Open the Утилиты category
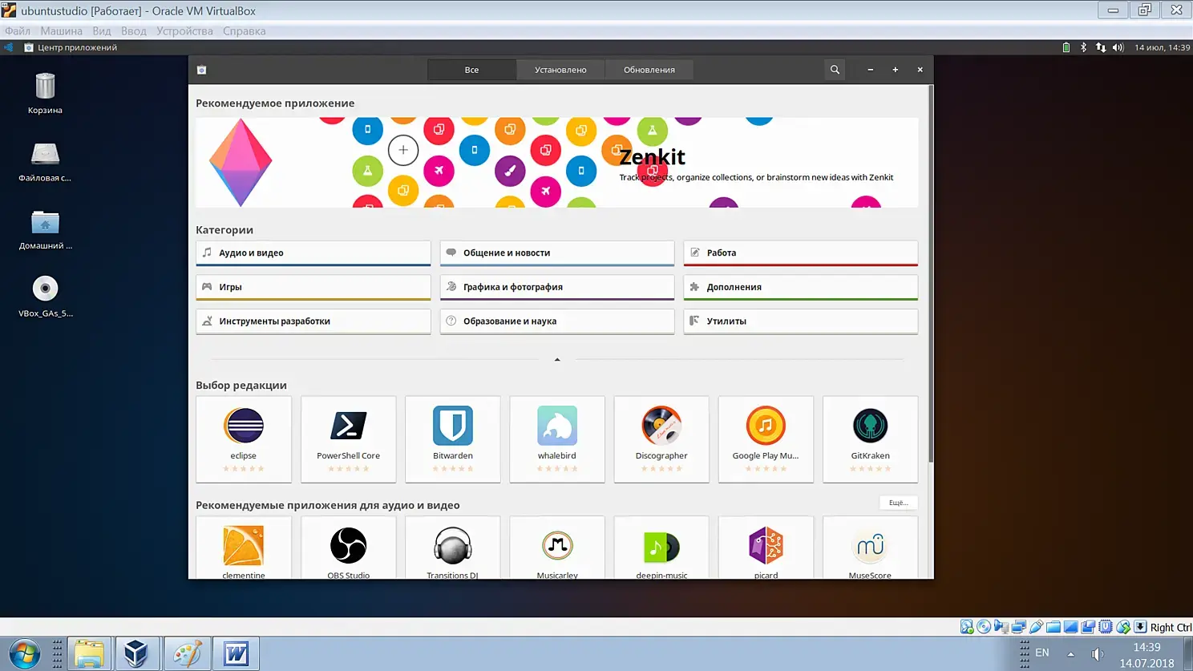 pos(801,321)
